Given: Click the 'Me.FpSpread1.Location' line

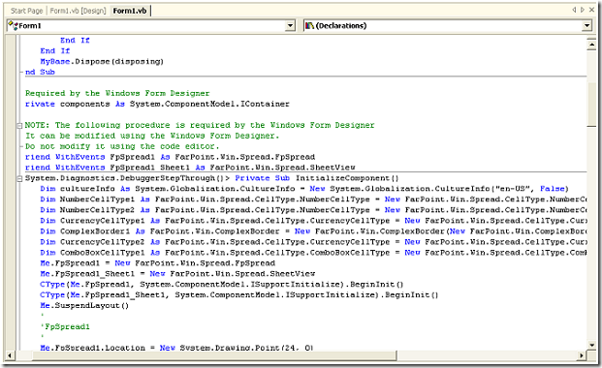Looking at the screenshot, I should (x=176, y=348).
